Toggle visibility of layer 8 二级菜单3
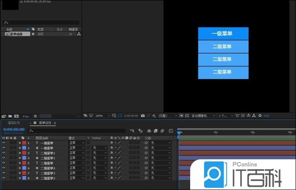This screenshot has height=190, width=296. pyautogui.click(x=4, y=178)
